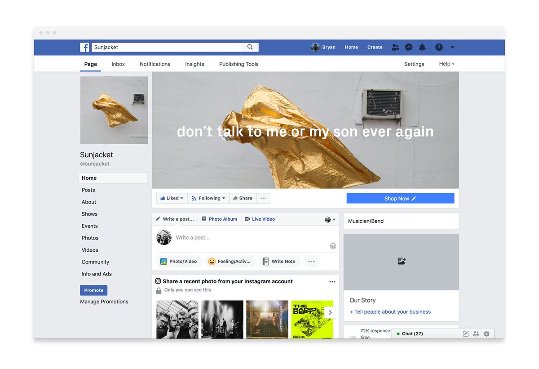Viewport: 539px width, 369px height.
Task: Open the friend requests icon
Action: 395,47
